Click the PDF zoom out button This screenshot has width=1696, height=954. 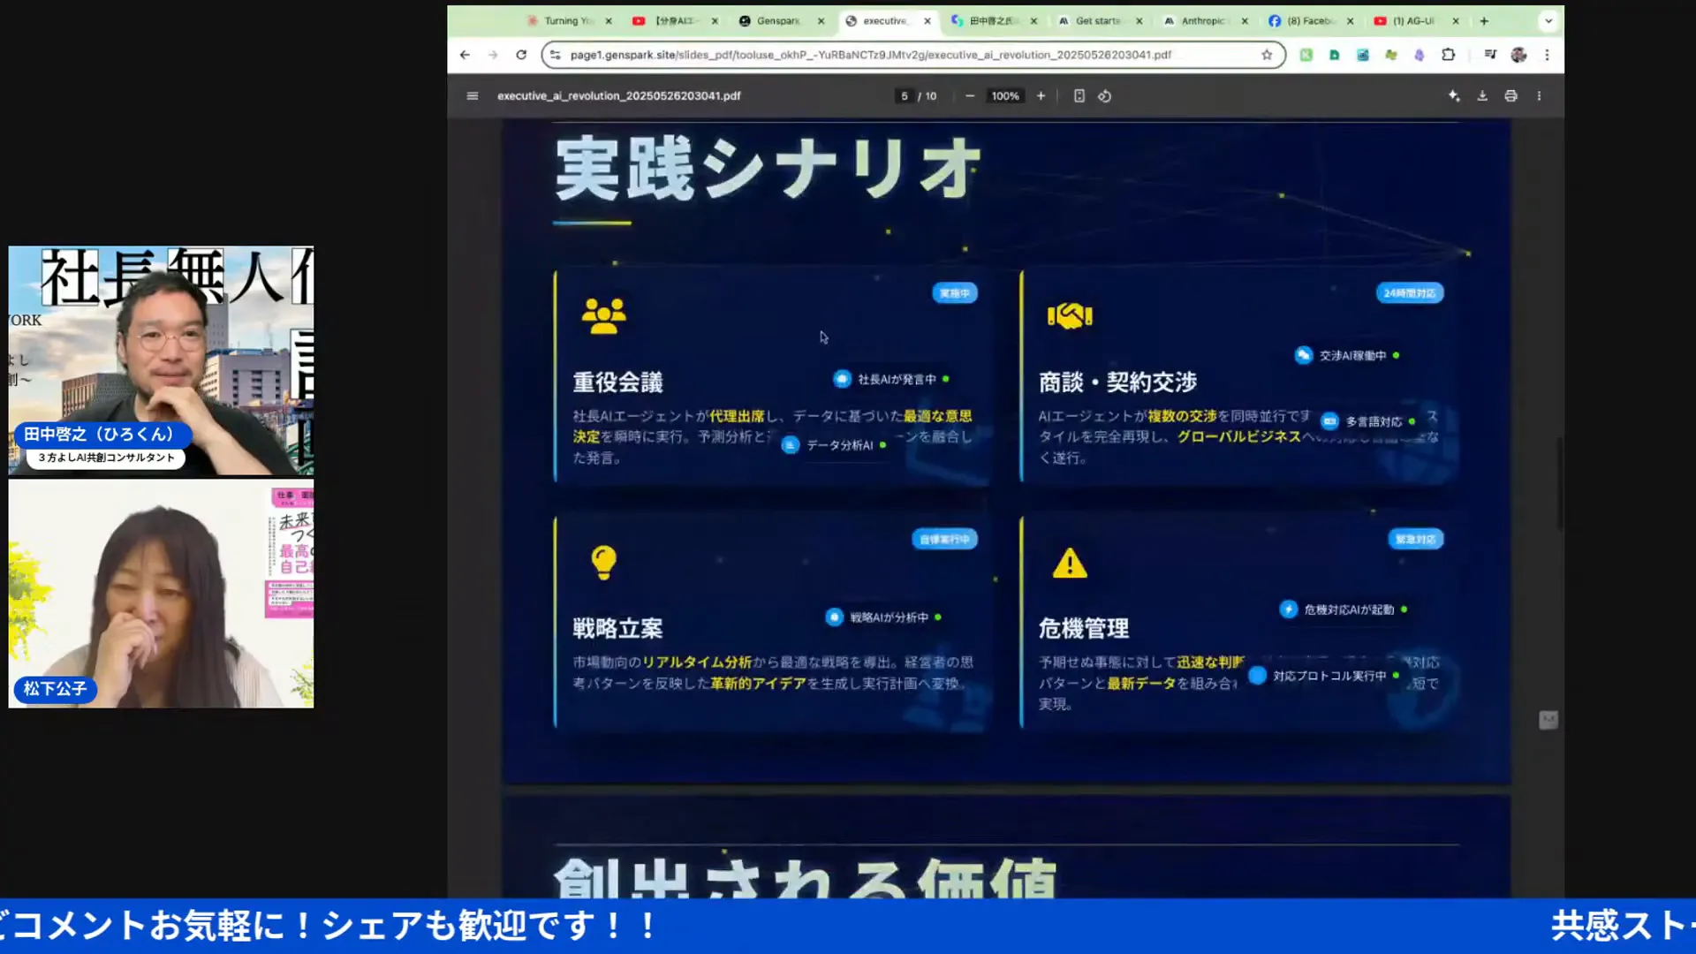(x=970, y=96)
